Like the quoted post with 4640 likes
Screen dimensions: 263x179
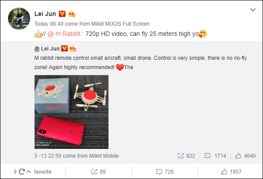pyautogui.click(x=245, y=156)
